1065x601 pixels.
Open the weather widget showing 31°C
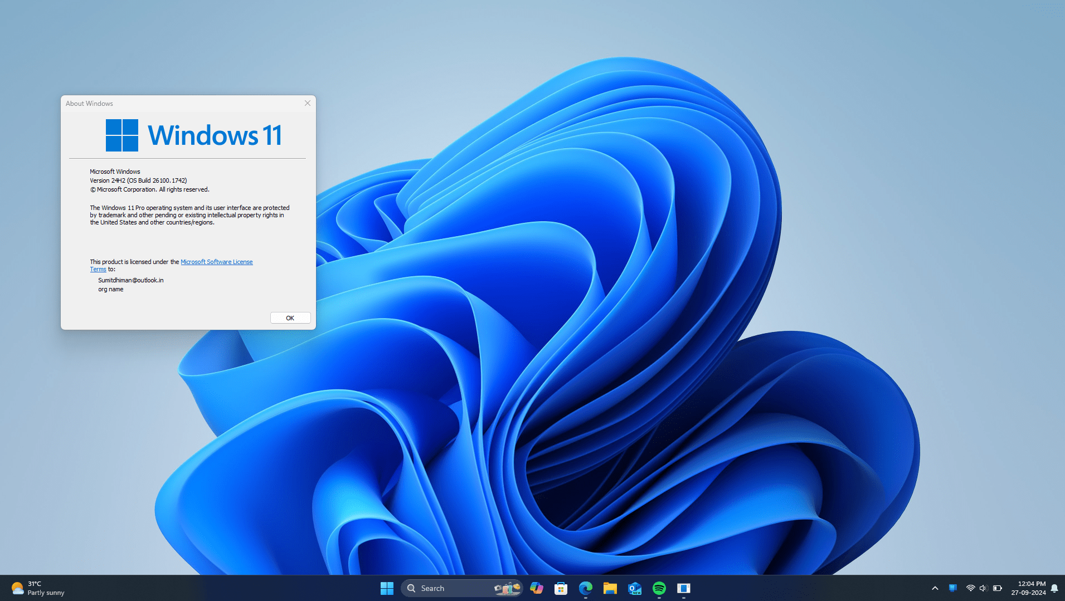click(38, 588)
